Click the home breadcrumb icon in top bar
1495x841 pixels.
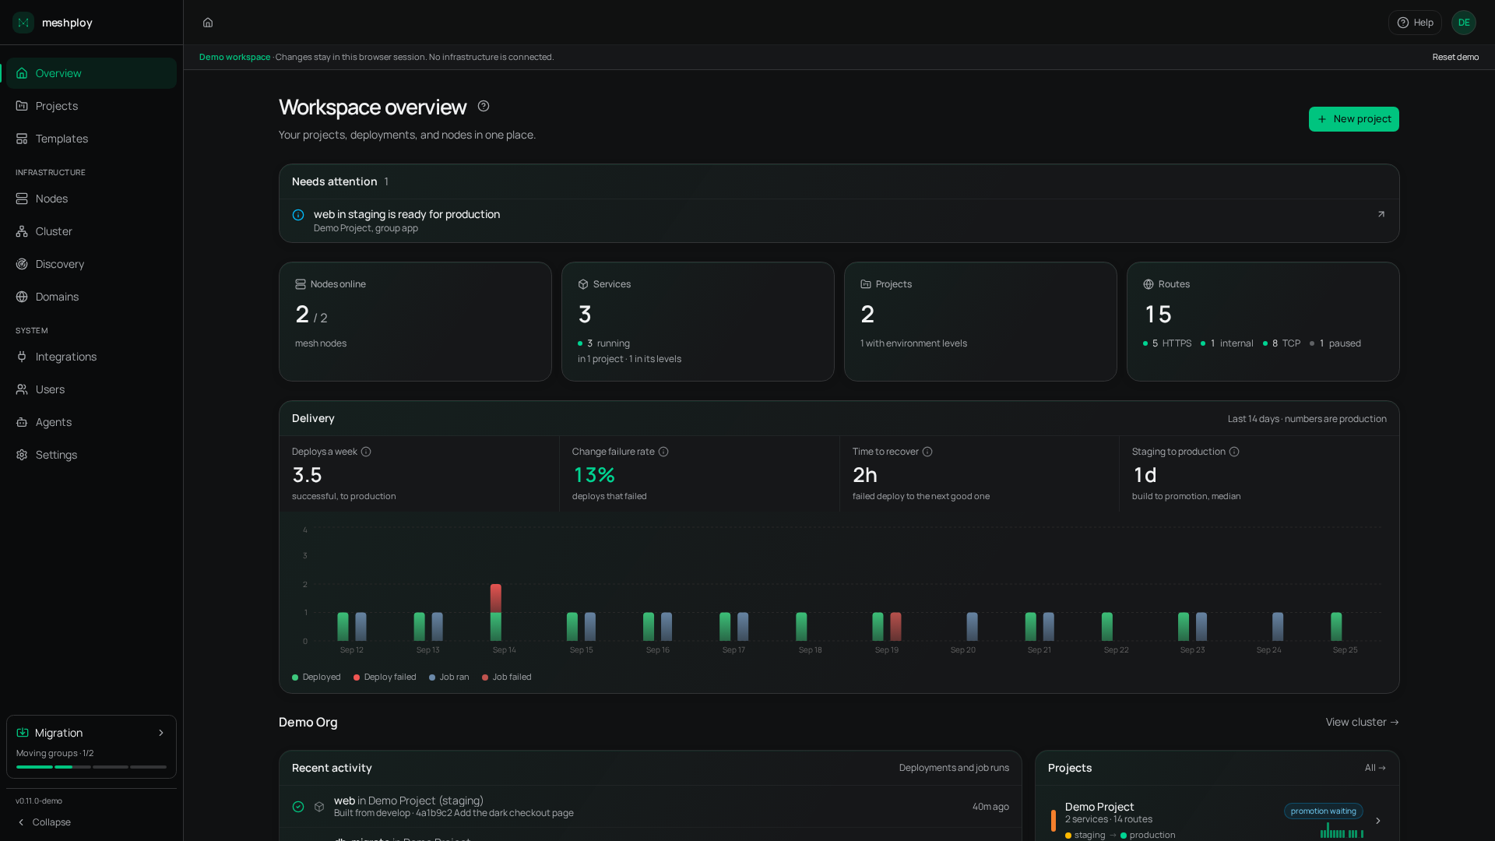pyautogui.click(x=208, y=23)
